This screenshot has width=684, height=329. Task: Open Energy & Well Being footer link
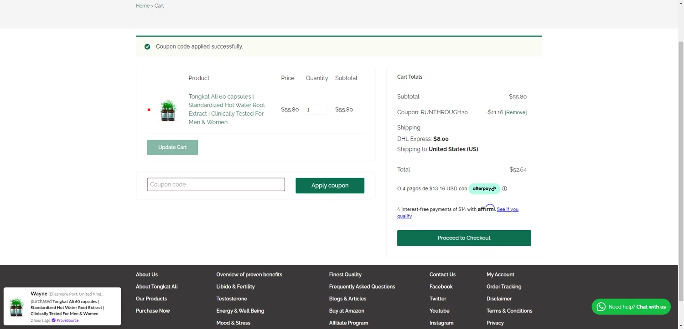click(x=240, y=311)
